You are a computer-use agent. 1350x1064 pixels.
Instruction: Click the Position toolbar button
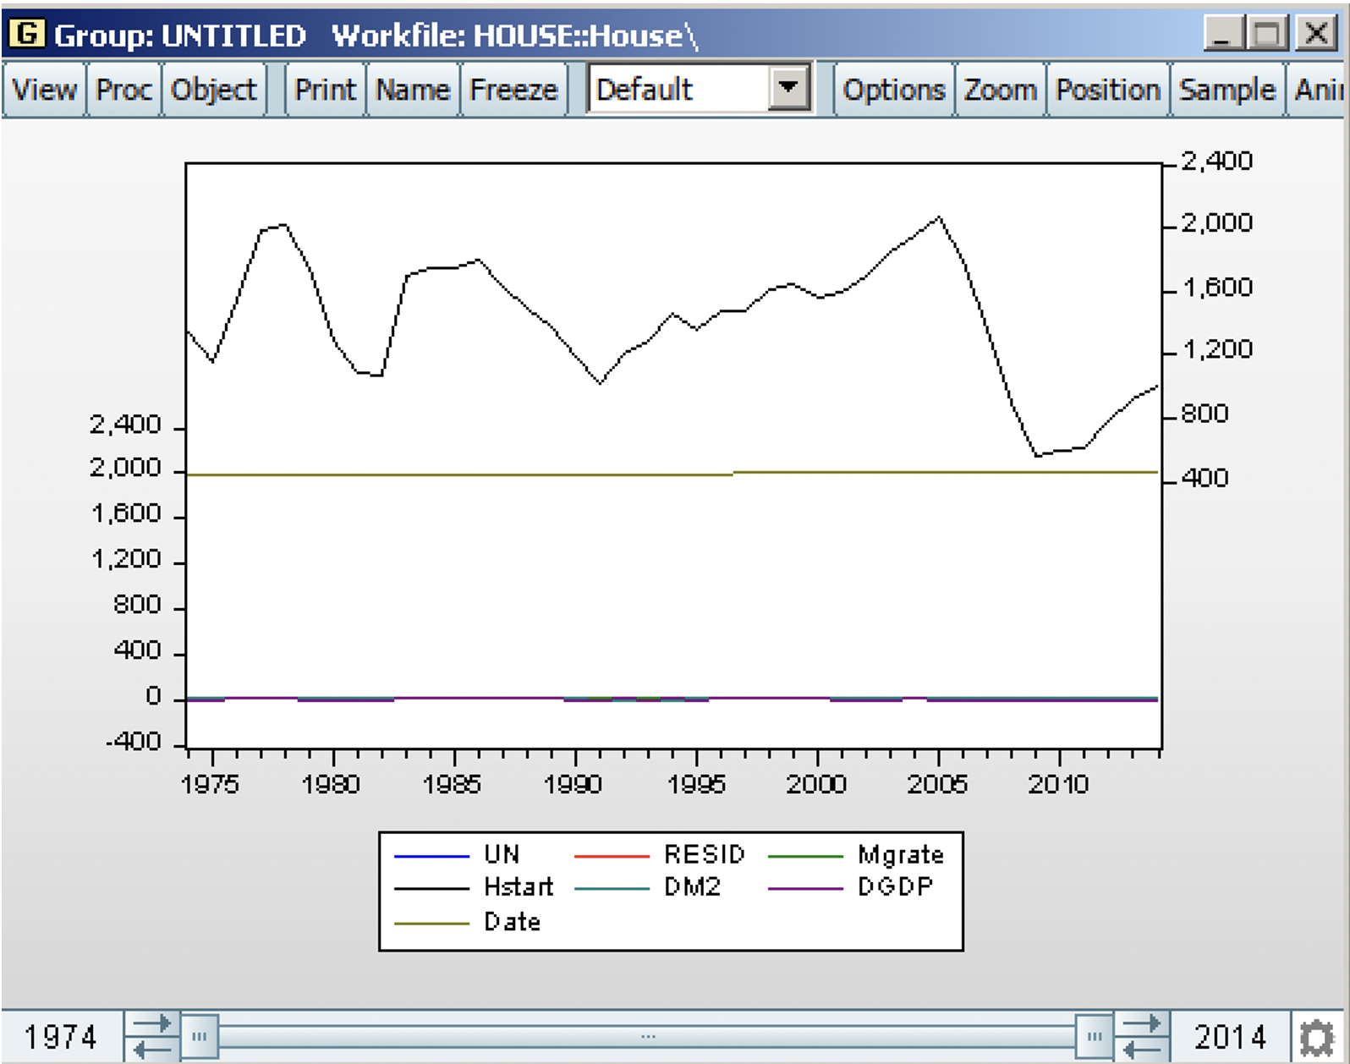(1108, 90)
